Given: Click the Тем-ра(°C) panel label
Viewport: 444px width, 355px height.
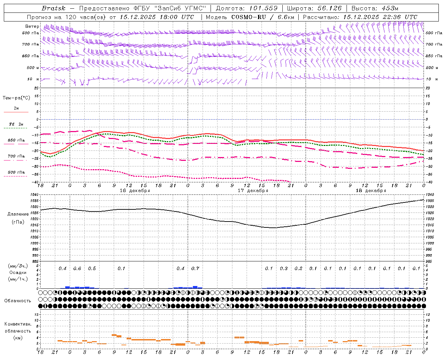Looking at the screenshot, I should (x=16, y=98).
